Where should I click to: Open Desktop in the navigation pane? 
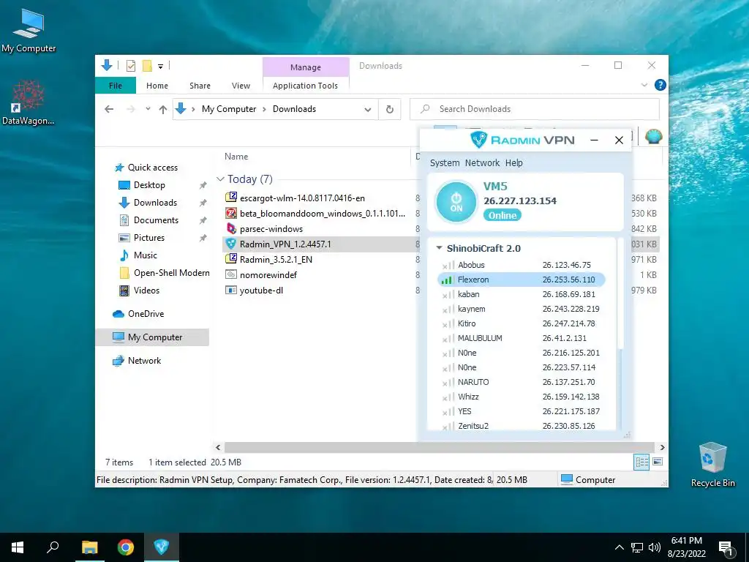pyautogui.click(x=149, y=185)
